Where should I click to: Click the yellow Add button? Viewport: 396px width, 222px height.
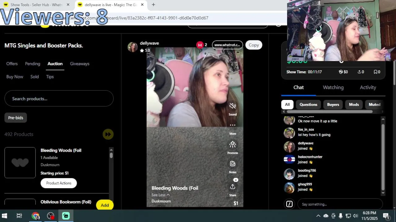click(x=105, y=205)
